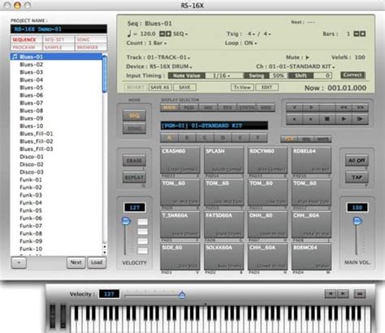Hit the RDCYM60 drum pad
This screenshot has width=385, height=333.
[x=267, y=160]
